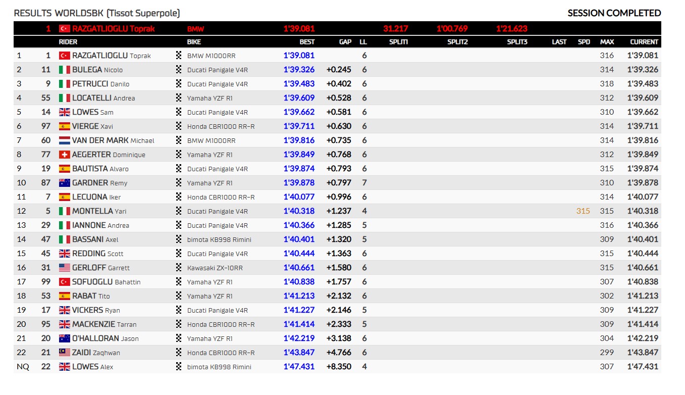
Task: Click the BEST column header
Action: tap(307, 42)
